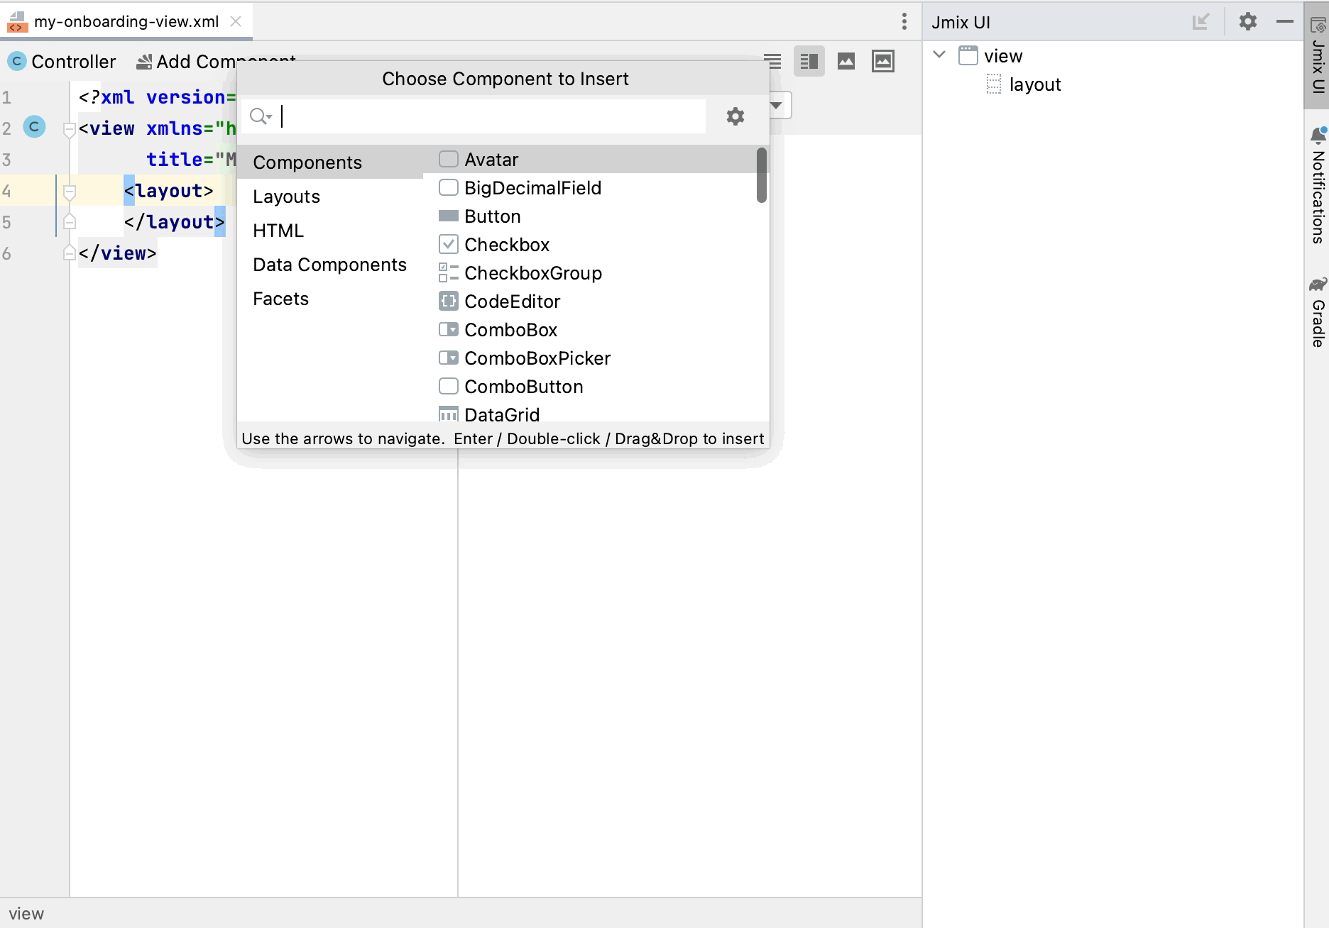Click the Controller button
1329x928 pixels.
[62, 62]
